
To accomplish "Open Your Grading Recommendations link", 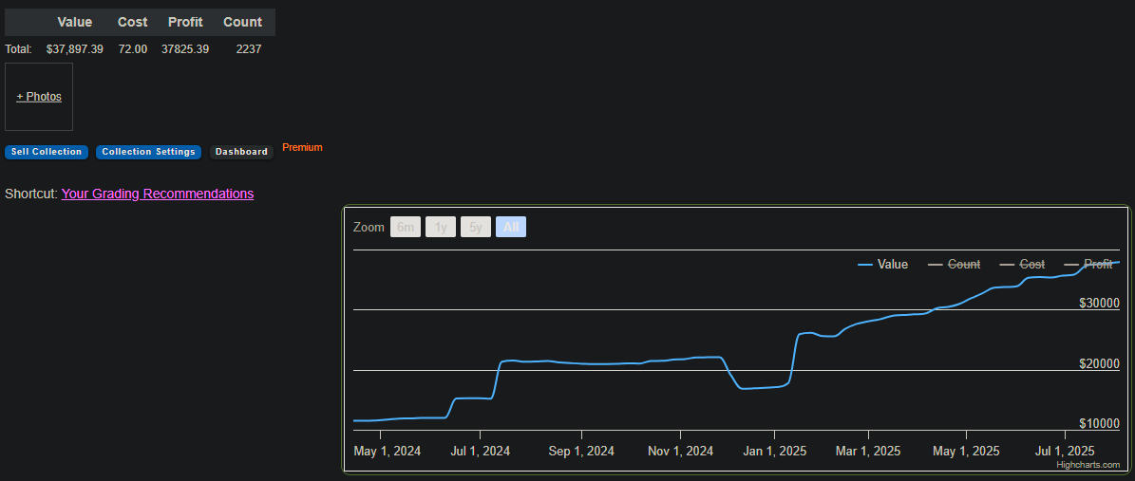I will coord(158,194).
